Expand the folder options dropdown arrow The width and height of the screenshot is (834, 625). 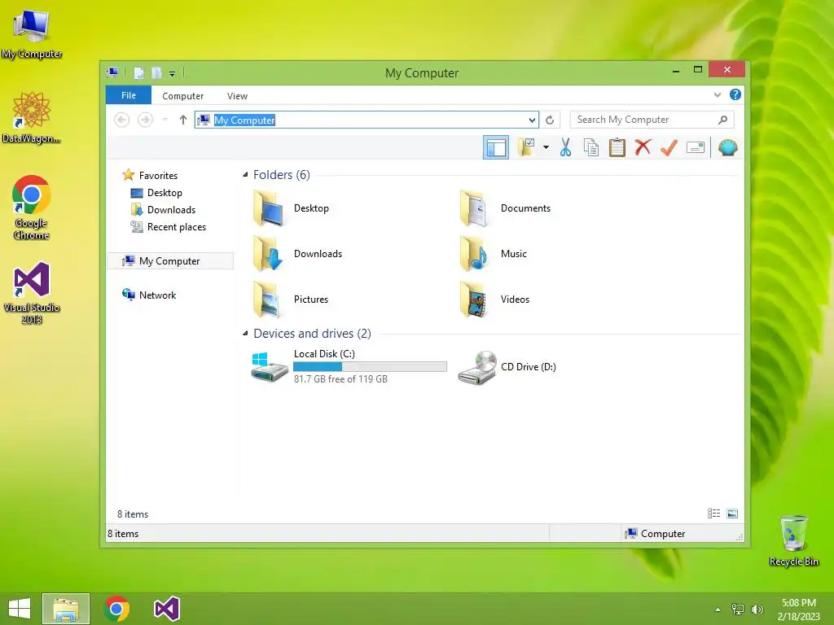click(x=546, y=147)
